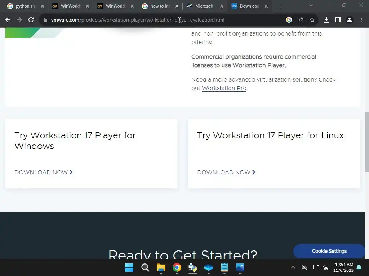Close the first WinWorld tab
The width and height of the screenshot is (369, 276).
(87, 6)
